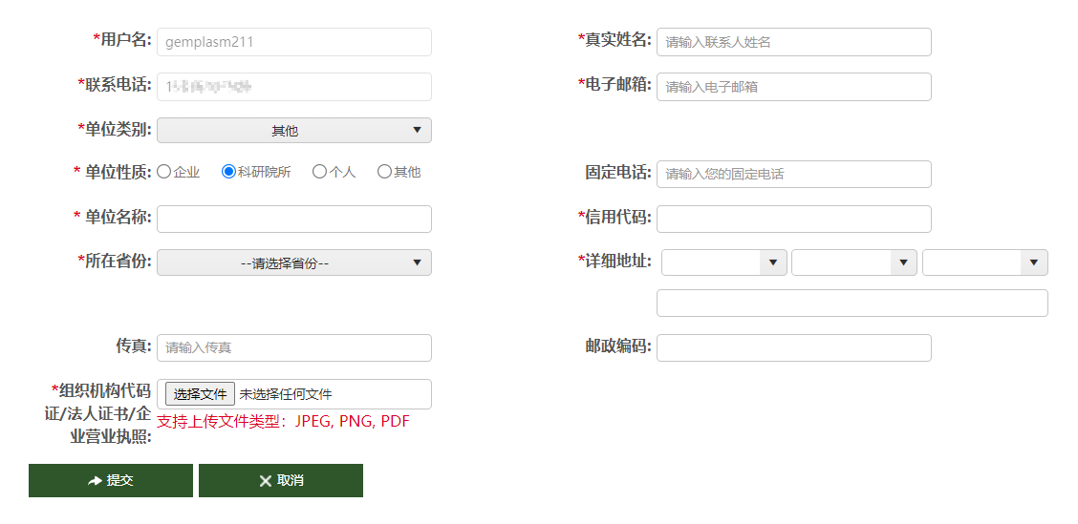This screenshot has width=1078, height=524.
Task: Open the third 详细地址 dropdown
Action: (984, 262)
